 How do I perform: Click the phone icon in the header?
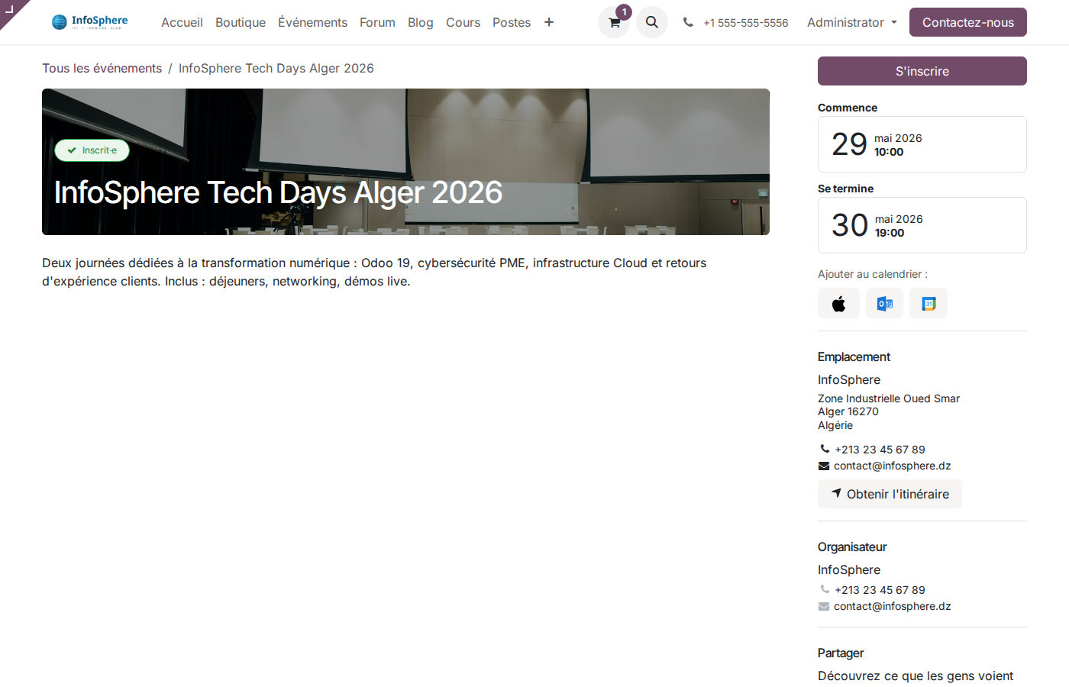coord(687,22)
